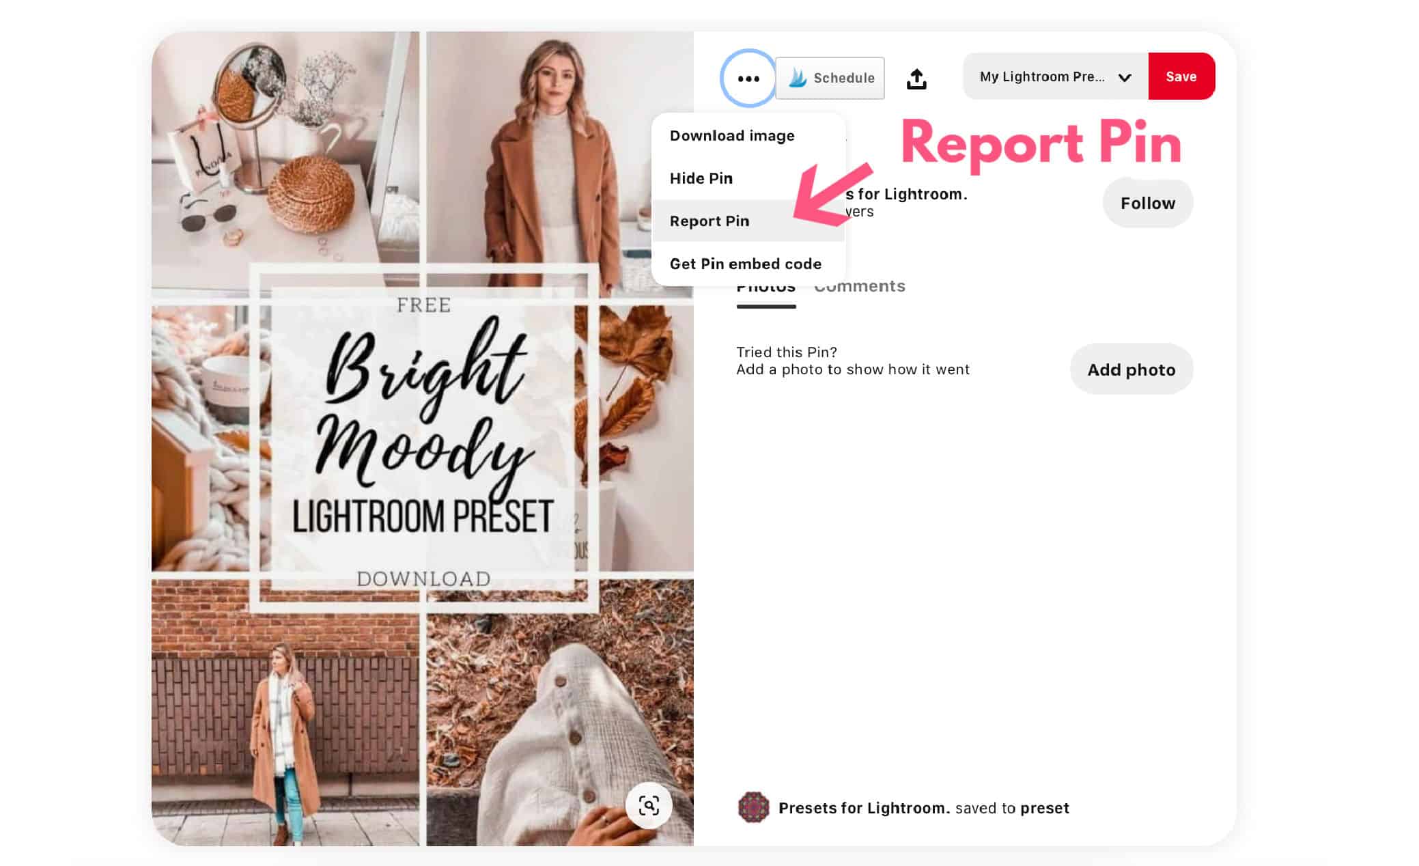
Task: Save the pin with red Save button
Action: (1181, 76)
